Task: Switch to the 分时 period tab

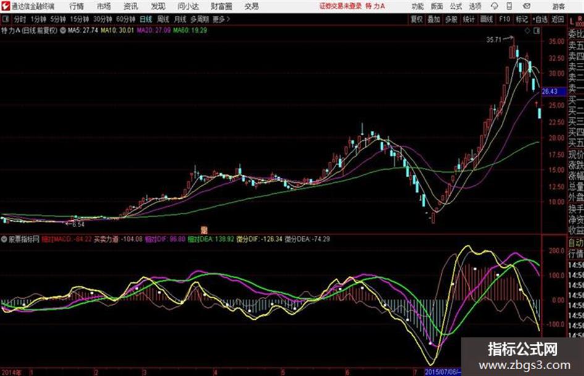Action: pos(20,19)
